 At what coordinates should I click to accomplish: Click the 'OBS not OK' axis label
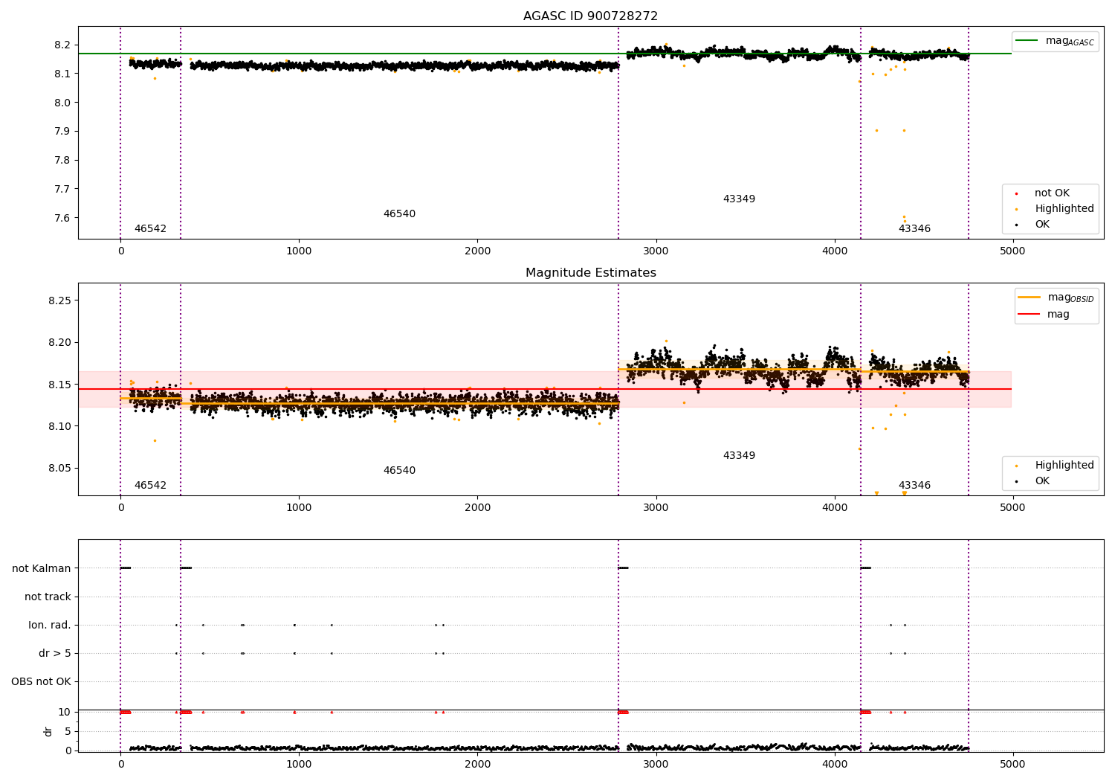pyautogui.click(x=41, y=682)
